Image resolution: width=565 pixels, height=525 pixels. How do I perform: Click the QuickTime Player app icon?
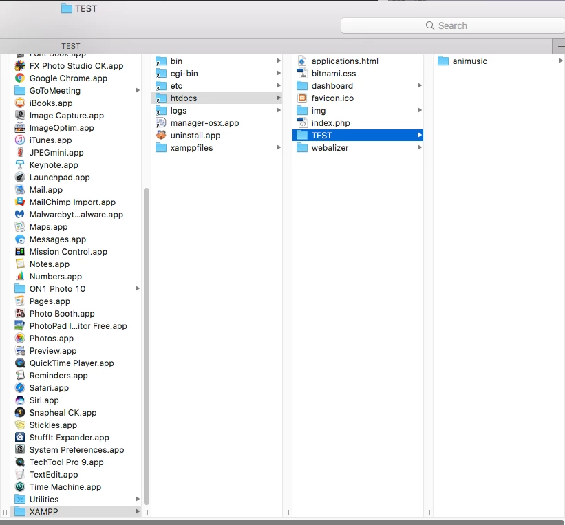click(x=20, y=363)
